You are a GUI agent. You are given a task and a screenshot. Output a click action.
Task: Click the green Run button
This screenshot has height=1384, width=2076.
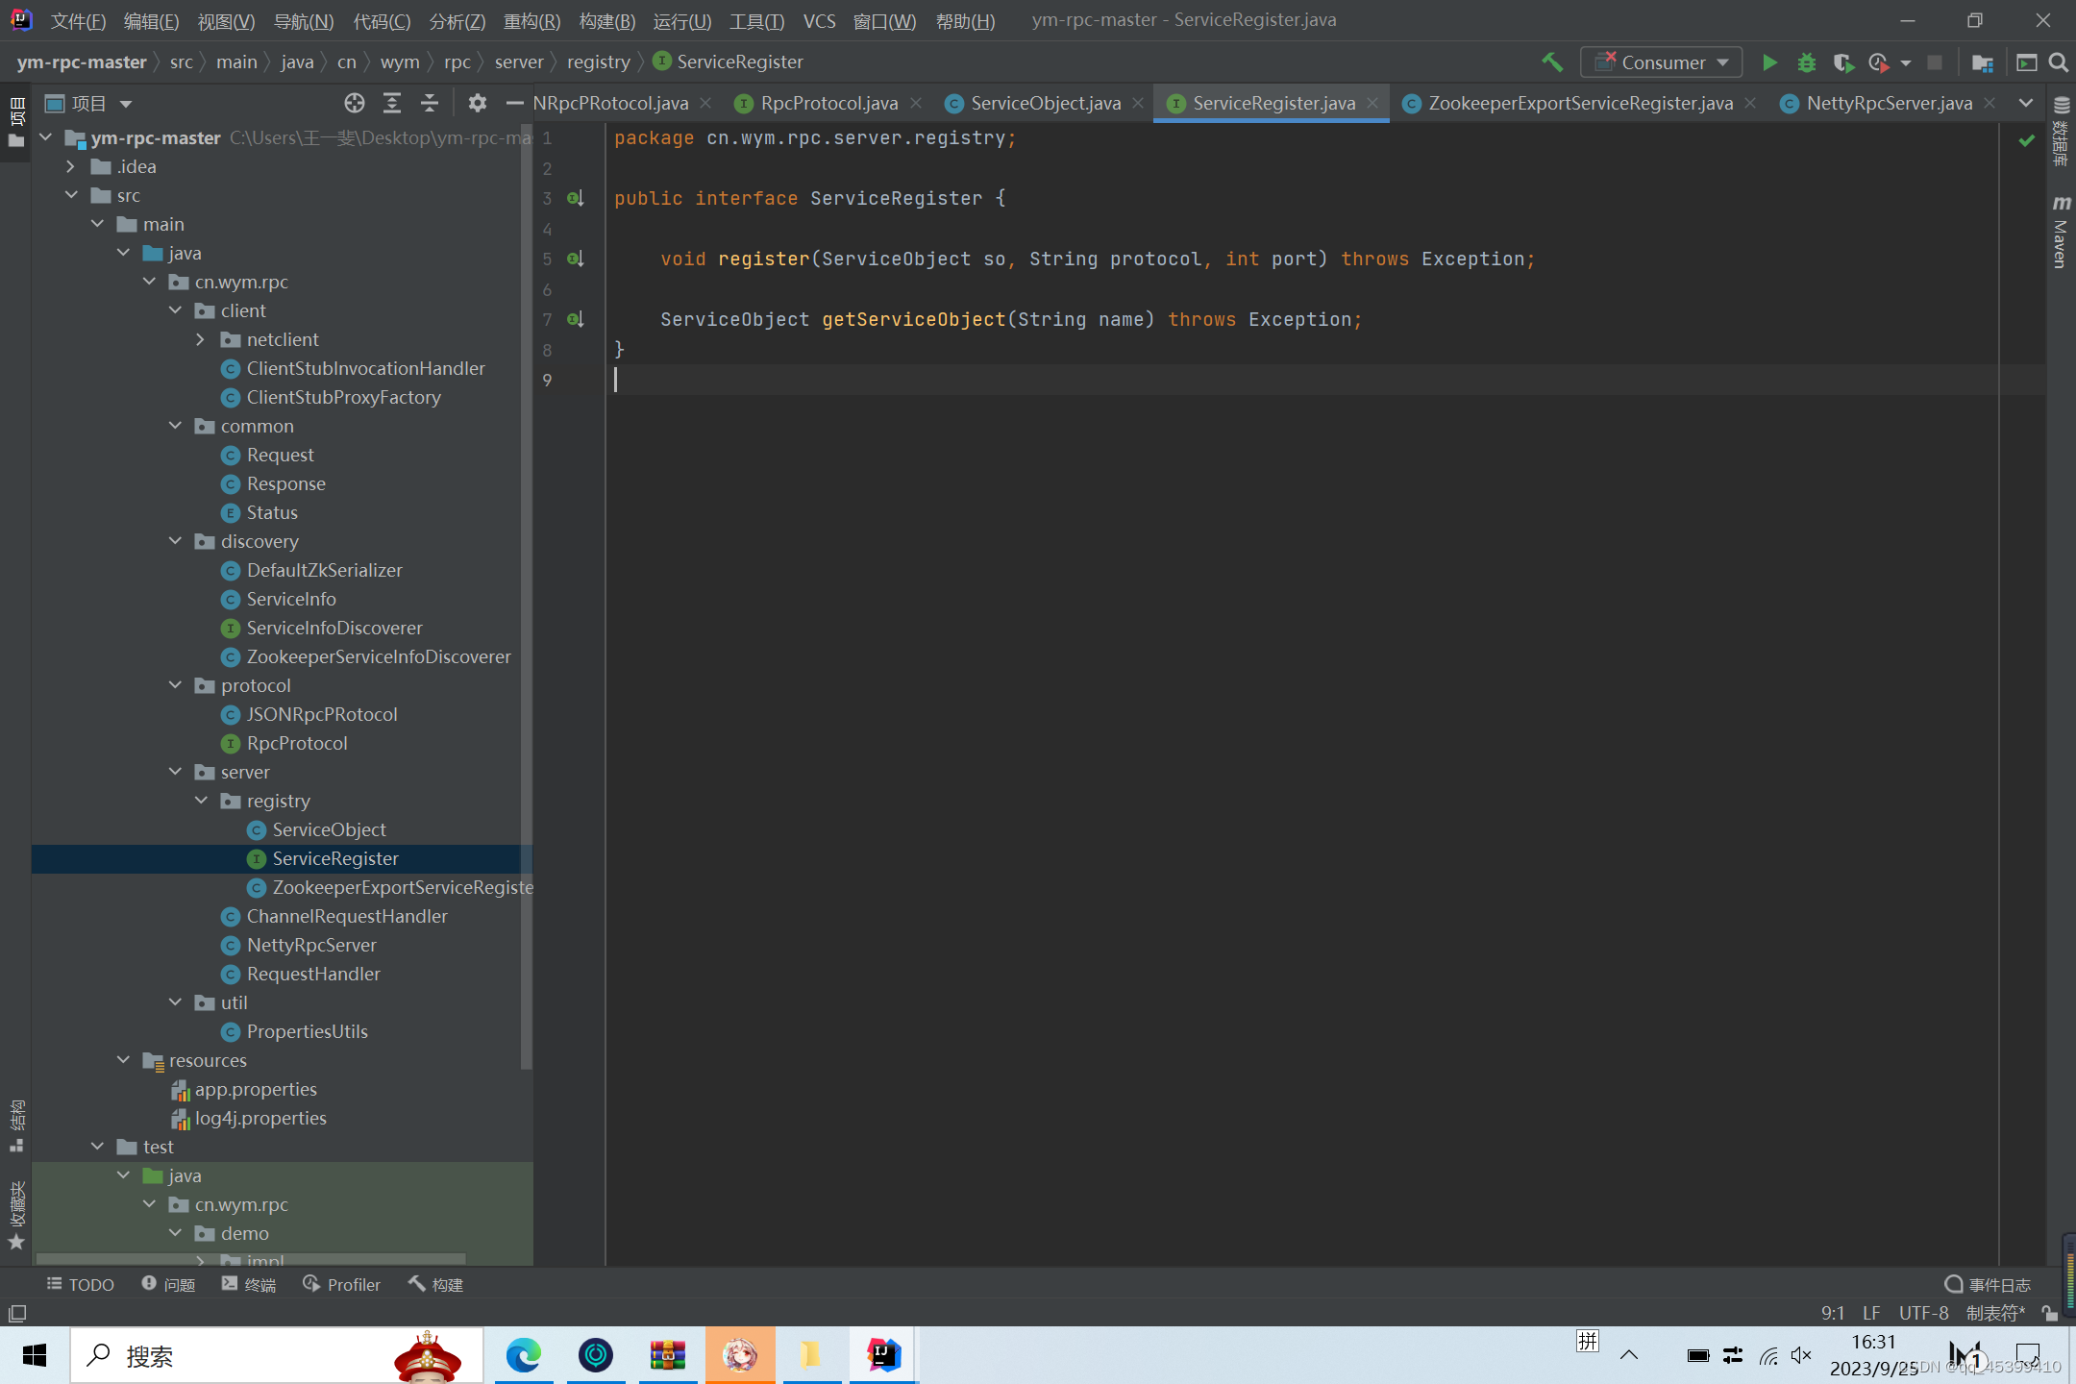(x=1769, y=62)
